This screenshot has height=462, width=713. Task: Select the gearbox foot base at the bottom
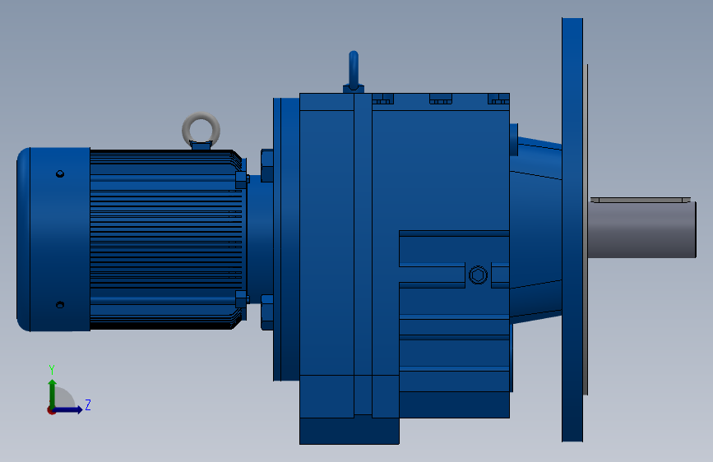coord(350,431)
